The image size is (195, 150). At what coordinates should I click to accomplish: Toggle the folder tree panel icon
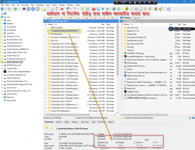[x=83, y=9]
